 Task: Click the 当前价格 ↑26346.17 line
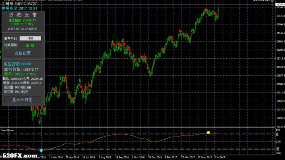coord(21,69)
